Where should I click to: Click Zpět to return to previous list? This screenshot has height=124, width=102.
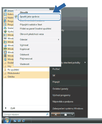point(13,108)
